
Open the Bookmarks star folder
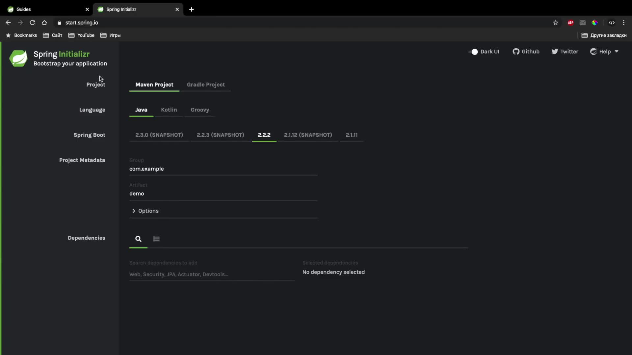[21, 35]
